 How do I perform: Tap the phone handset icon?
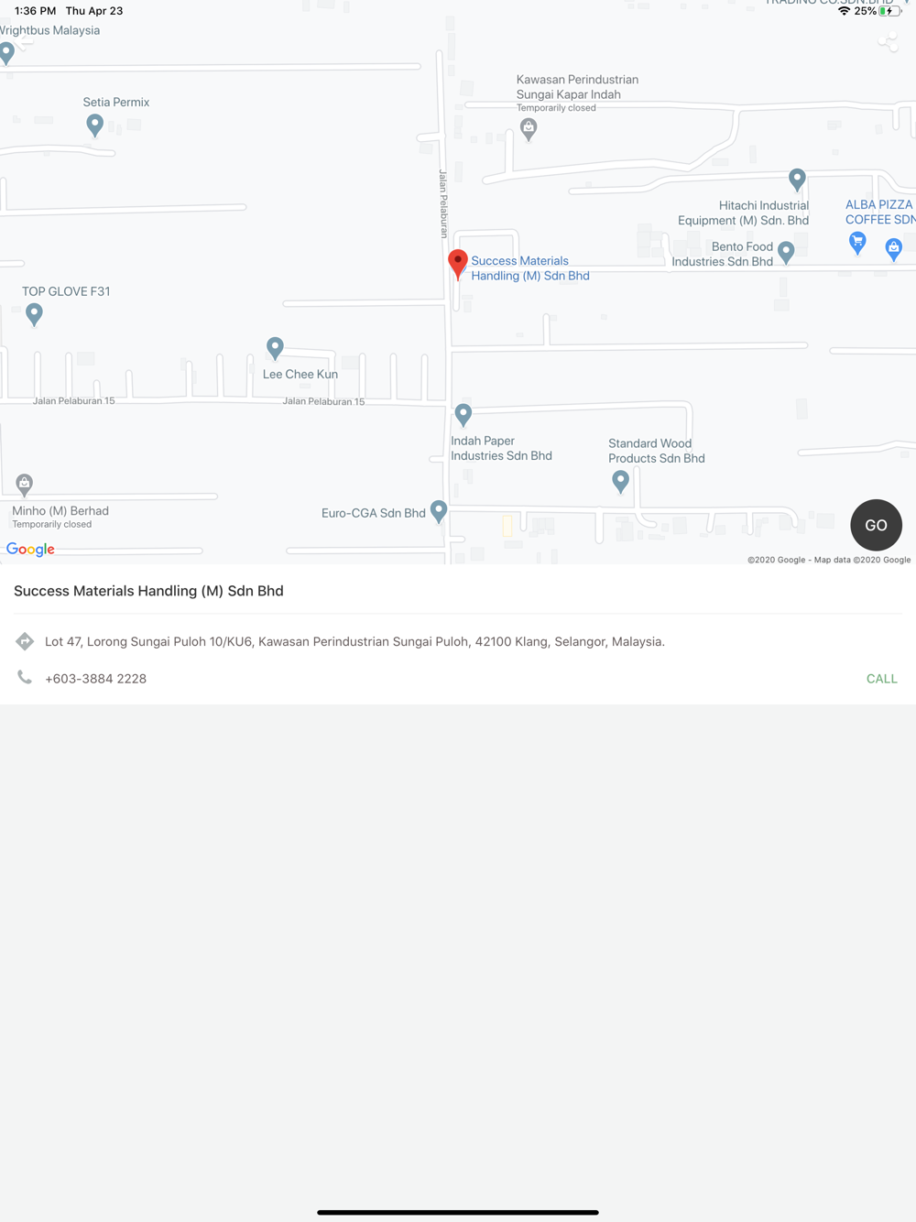(x=25, y=678)
